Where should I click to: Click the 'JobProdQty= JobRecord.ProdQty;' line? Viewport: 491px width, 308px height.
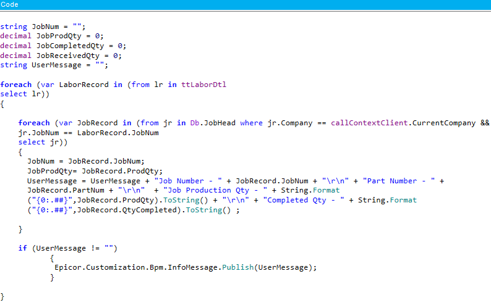tap(95, 171)
